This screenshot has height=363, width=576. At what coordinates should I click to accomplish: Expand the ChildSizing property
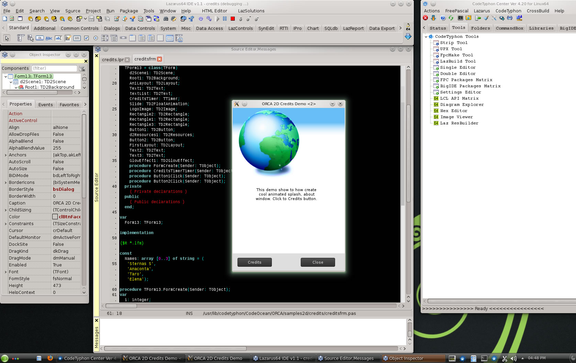(x=5, y=210)
